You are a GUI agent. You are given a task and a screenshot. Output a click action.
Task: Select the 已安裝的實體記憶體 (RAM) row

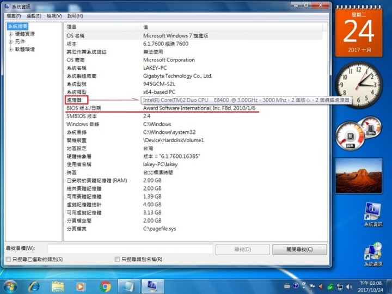pos(194,180)
